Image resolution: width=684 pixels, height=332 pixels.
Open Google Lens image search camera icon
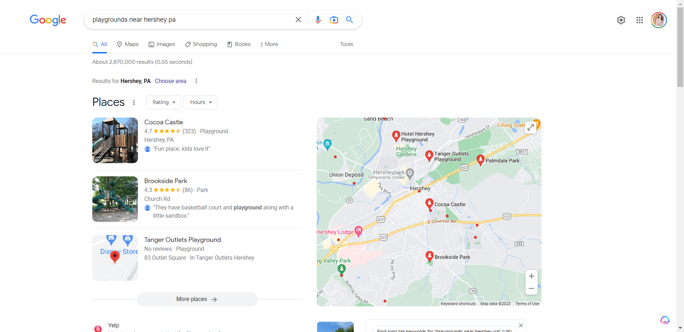pyautogui.click(x=334, y=20)
